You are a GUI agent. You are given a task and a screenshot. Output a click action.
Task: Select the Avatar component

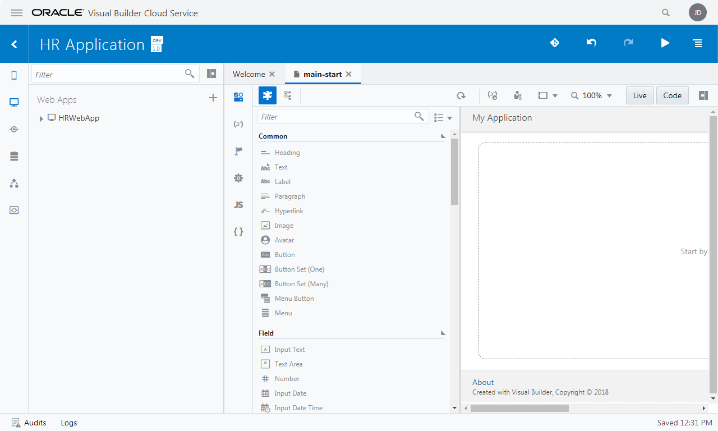point(284,240)
